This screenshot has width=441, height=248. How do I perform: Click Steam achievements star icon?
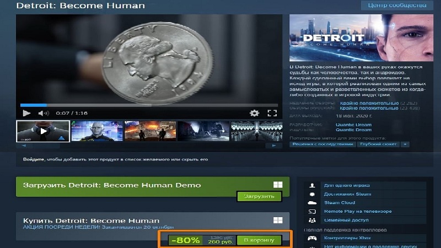312,194
